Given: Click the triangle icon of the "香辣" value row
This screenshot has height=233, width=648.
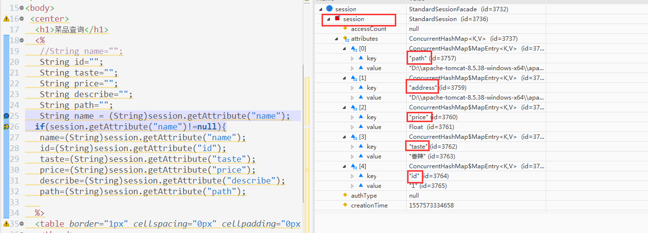Looking at the screenshot, I should 361,156.
